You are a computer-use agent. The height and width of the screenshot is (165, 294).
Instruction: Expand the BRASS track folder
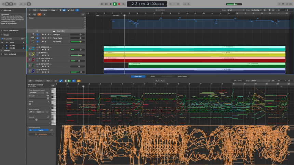(29, 54)
